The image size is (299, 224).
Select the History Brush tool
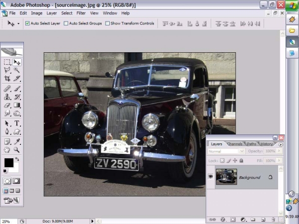[x=17, y=97]
